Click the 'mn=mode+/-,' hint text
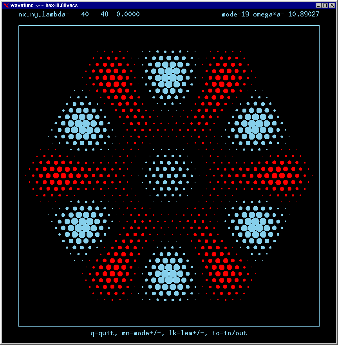Viewport: 338px width, 345px height. pos(143,333)
